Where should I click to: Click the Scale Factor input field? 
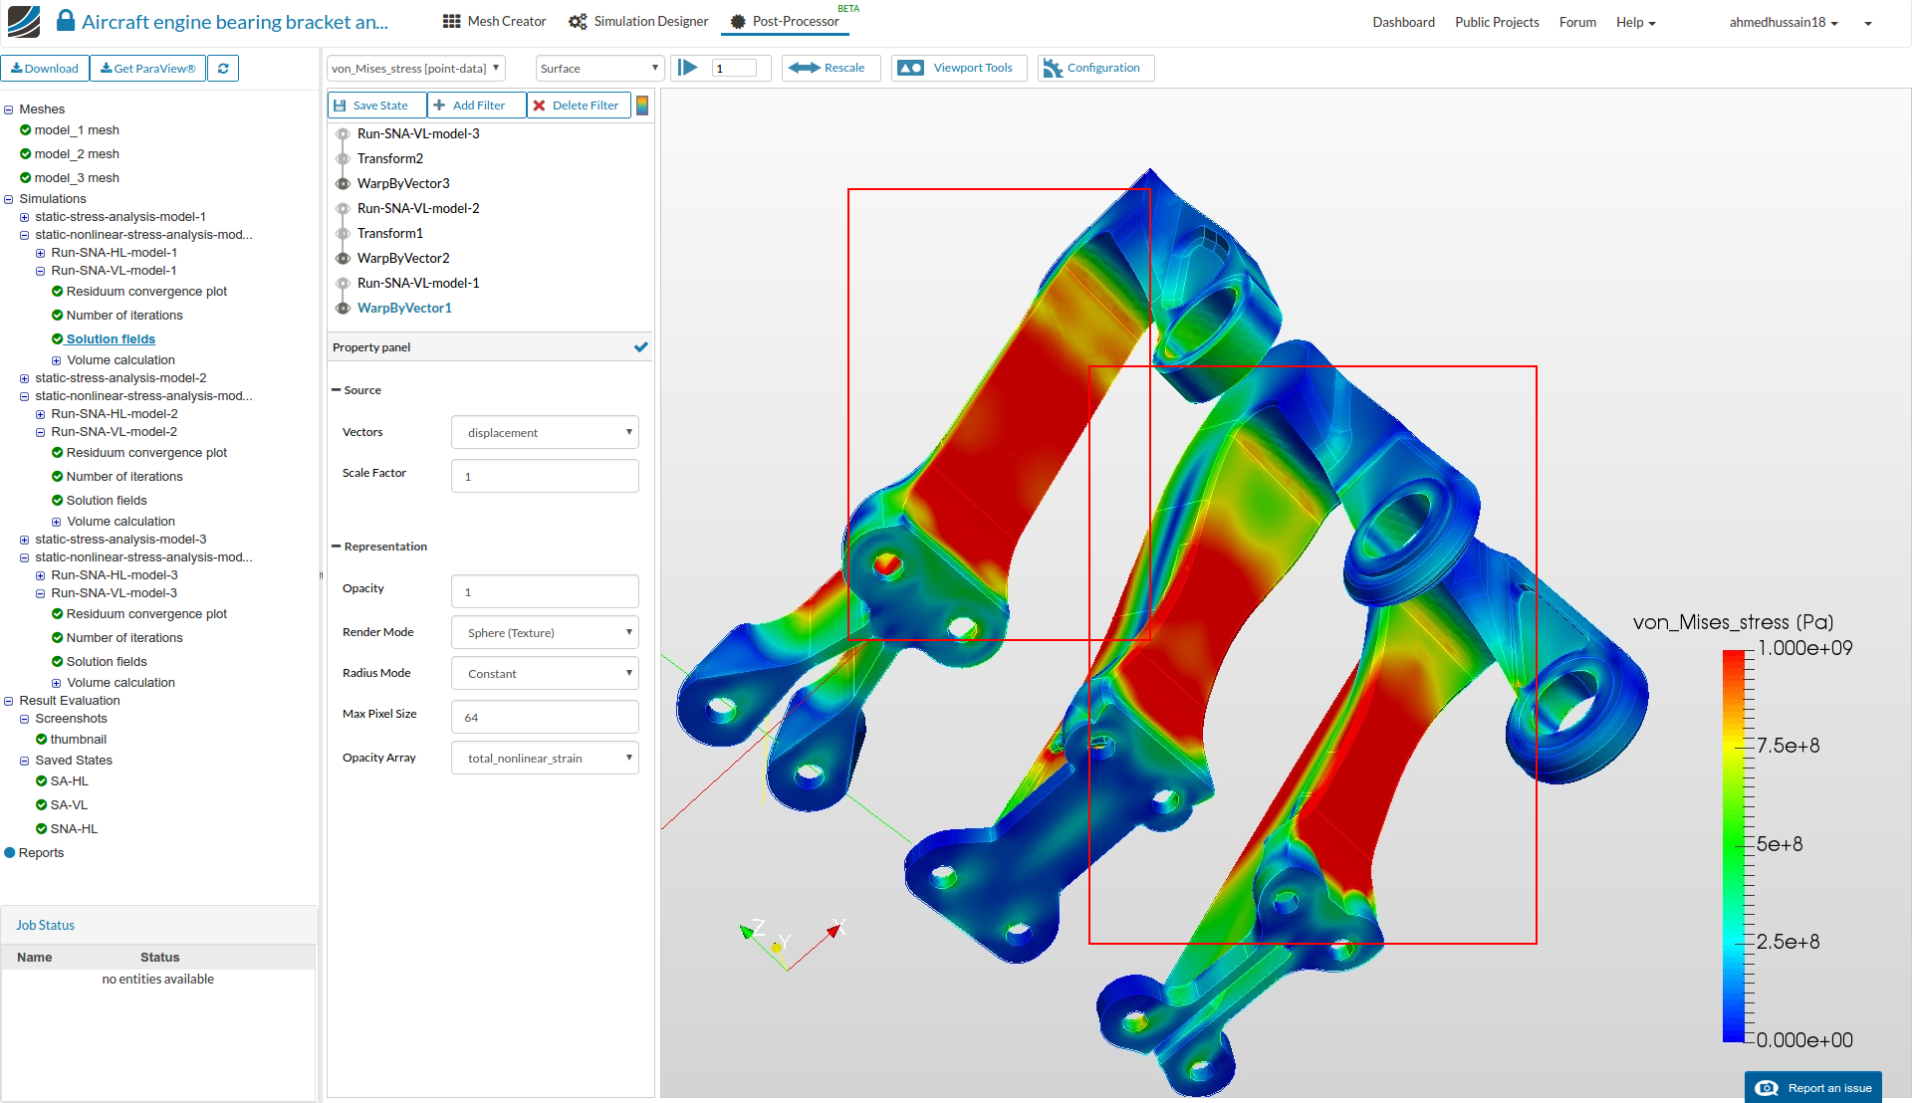click(x=545, y=476)
